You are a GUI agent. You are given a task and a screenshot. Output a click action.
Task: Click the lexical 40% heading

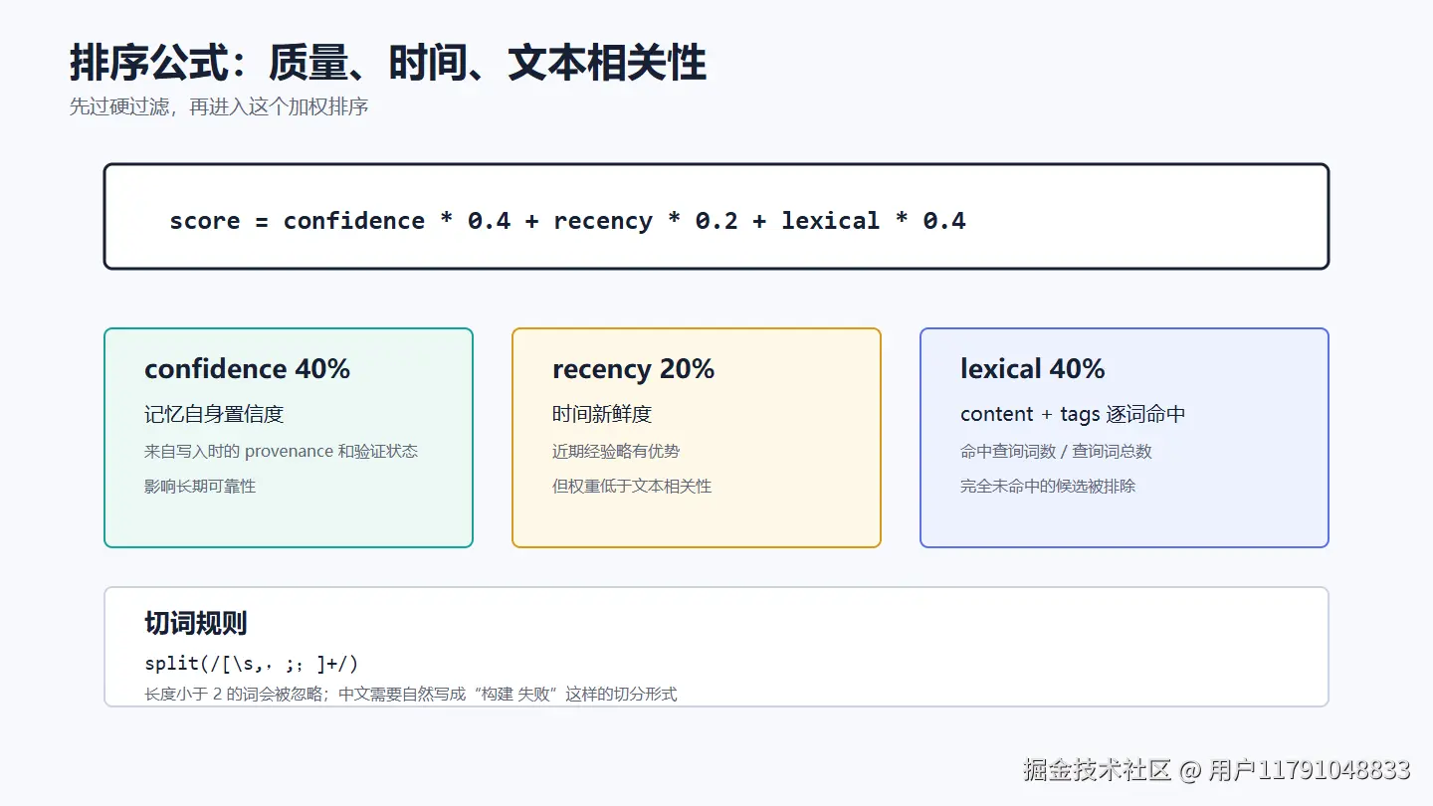pos(1032,369)
